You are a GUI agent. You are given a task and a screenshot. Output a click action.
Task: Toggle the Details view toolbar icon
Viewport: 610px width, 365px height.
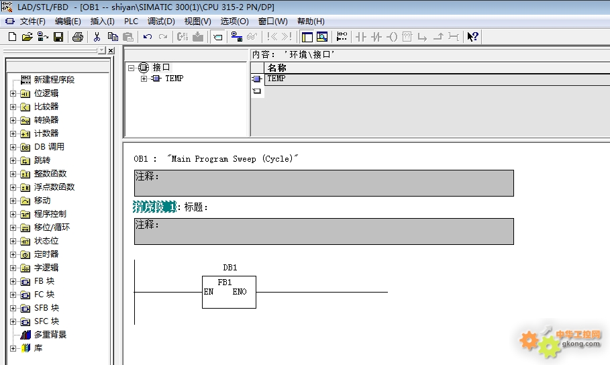[x=322, y=37]
